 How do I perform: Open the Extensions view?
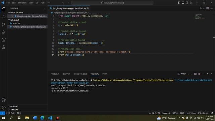(x=4, y=40)
